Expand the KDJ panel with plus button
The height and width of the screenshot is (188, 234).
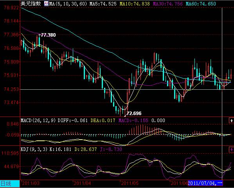[232, 149]
